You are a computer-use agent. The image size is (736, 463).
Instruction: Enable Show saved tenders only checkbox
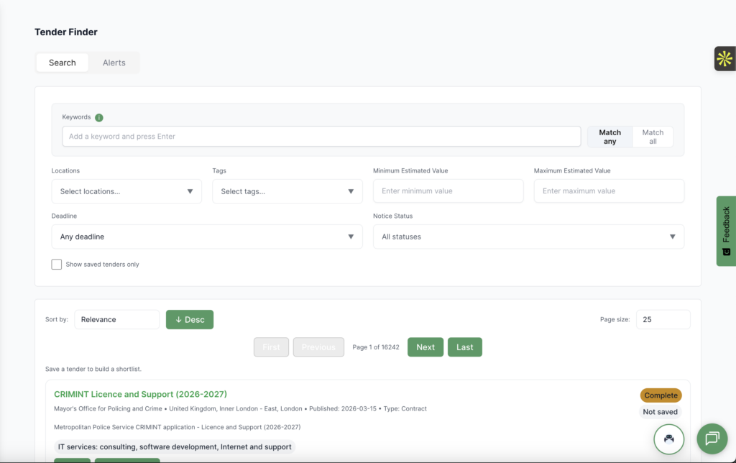click(57, 265)
